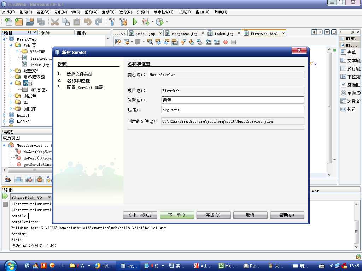The image size is (362, 271).
Task: Click the 帮助 help button
Action: 287,215
